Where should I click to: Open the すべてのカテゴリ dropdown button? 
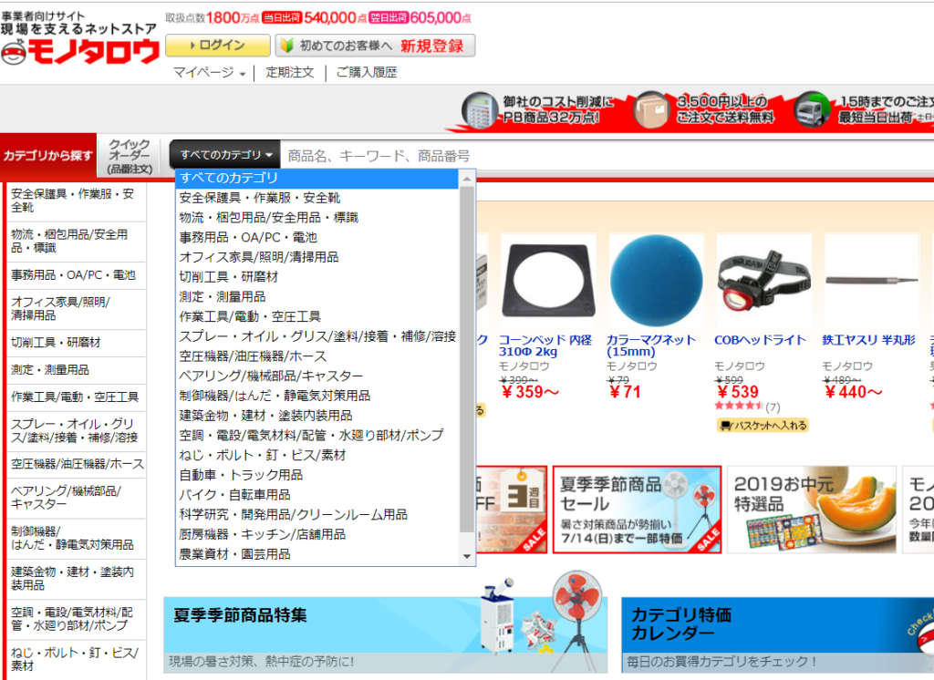[x=226, y=155]
